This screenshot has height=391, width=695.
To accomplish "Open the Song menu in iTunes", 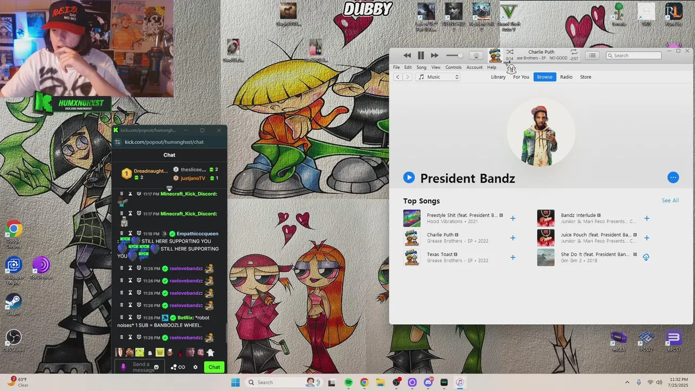I will click(x=421, y=67).
